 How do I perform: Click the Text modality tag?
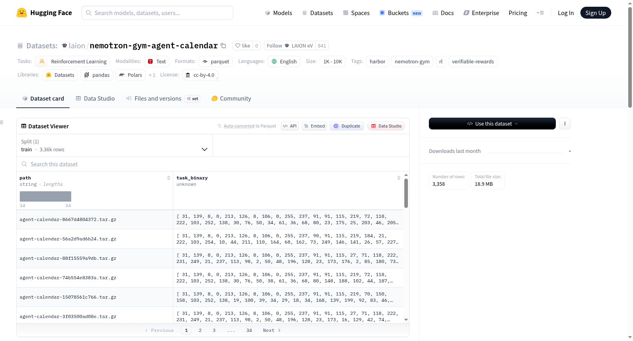[157, 61]
